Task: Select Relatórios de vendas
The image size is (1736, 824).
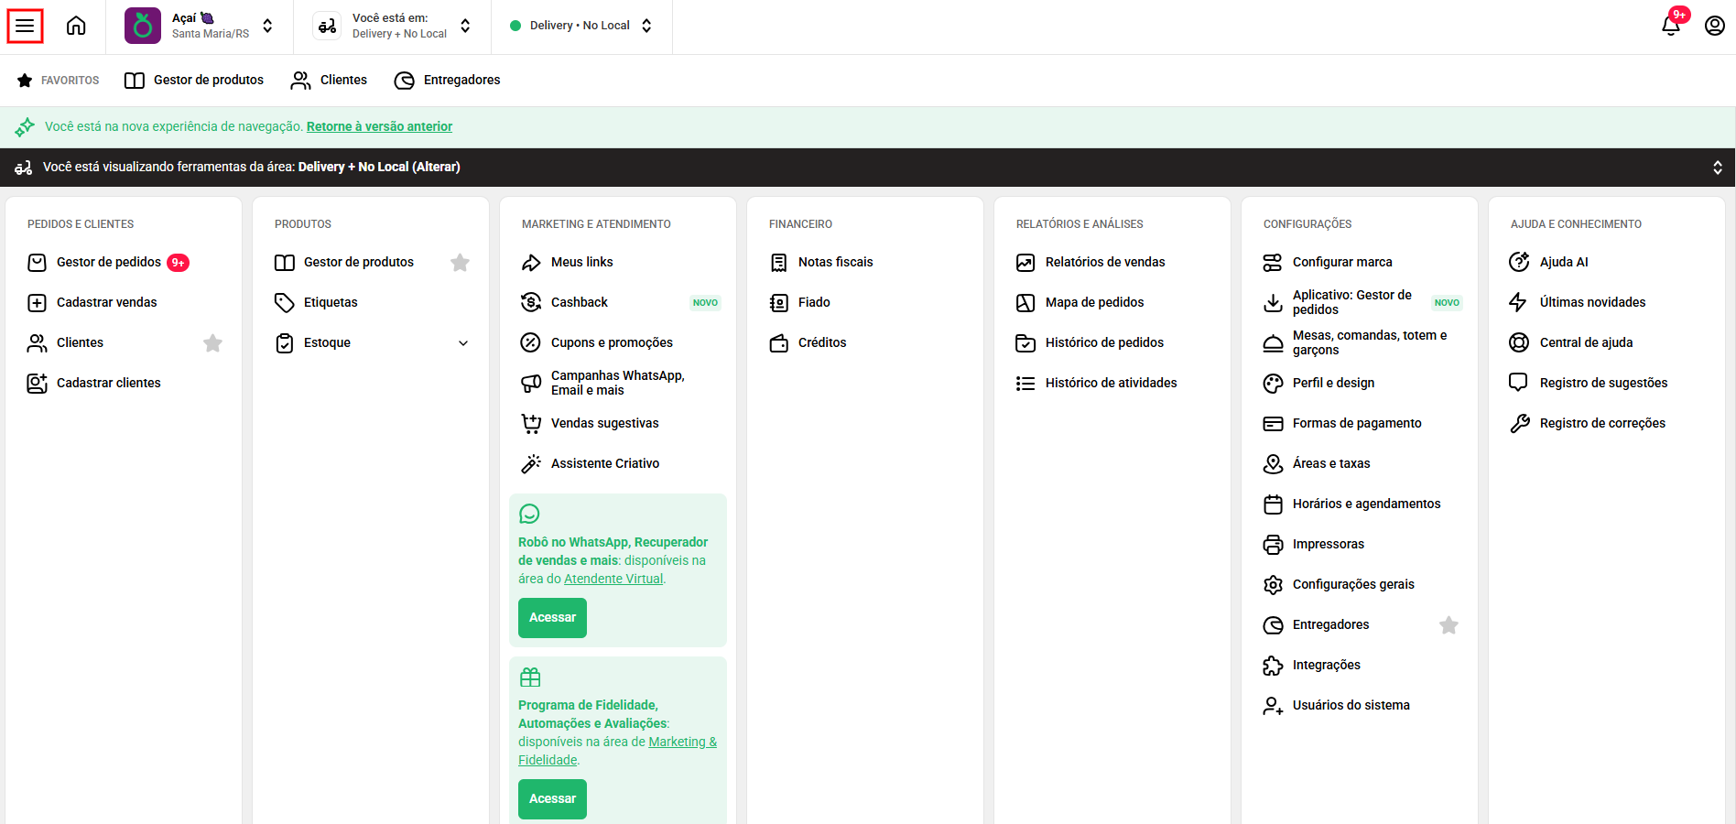Action: [1104, 262]
